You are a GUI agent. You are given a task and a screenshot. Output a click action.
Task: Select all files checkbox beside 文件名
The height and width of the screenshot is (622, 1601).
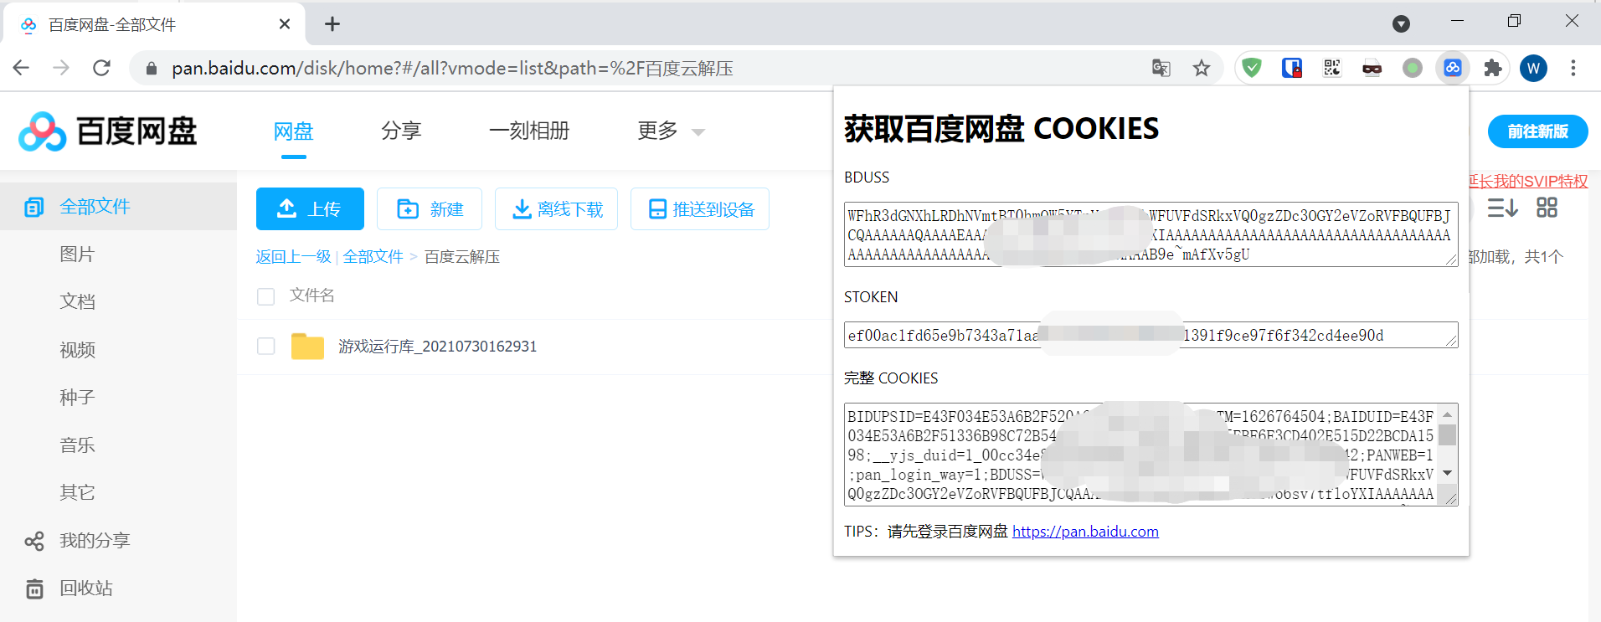click(x=266, y=296)
